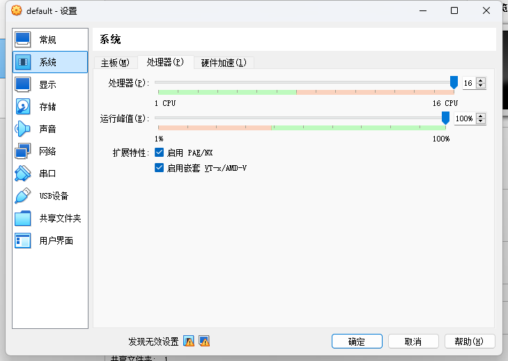Click the second invalid-settings warning icon
The width and height of the screenshot is (508, 361).
coord(204,341)
